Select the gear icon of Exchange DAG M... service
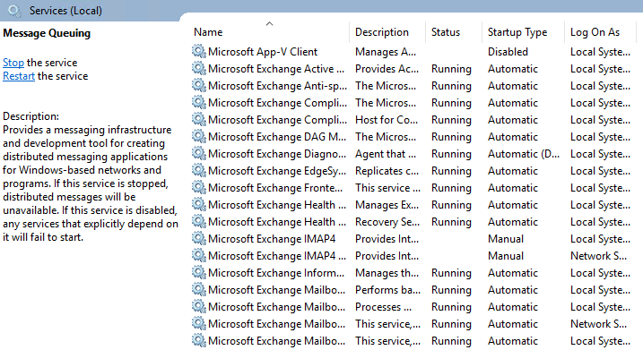Image resolution: width=643 pixels, height=350 pixels. click(199, 136)
